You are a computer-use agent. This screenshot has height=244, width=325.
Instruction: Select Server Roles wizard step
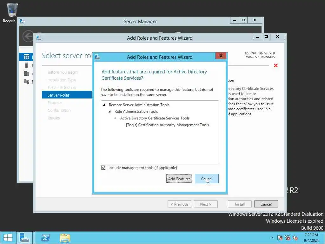pyautogui.click(x=67, y=95)
